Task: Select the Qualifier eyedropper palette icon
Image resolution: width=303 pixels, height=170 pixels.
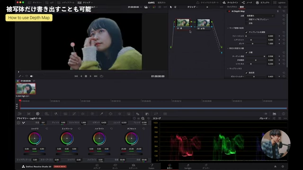Action: [101, 114]
